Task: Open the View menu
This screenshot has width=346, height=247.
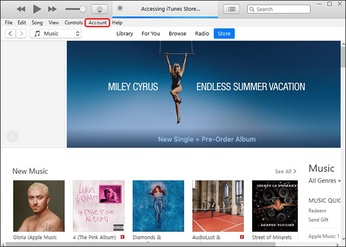Action: [53, 23]
